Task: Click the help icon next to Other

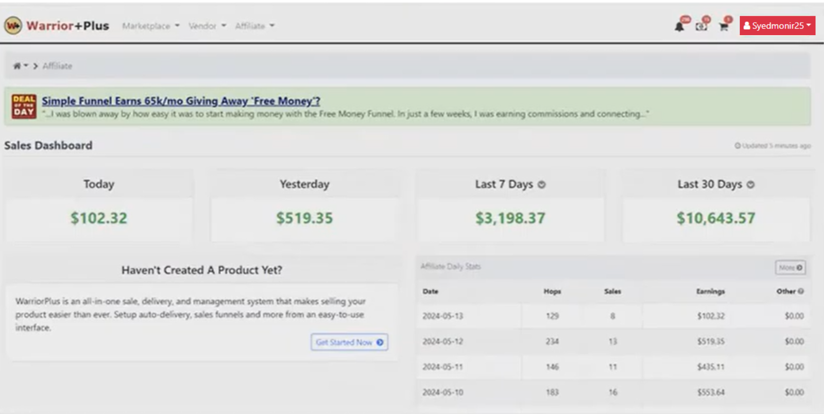Action: (801, 291)
